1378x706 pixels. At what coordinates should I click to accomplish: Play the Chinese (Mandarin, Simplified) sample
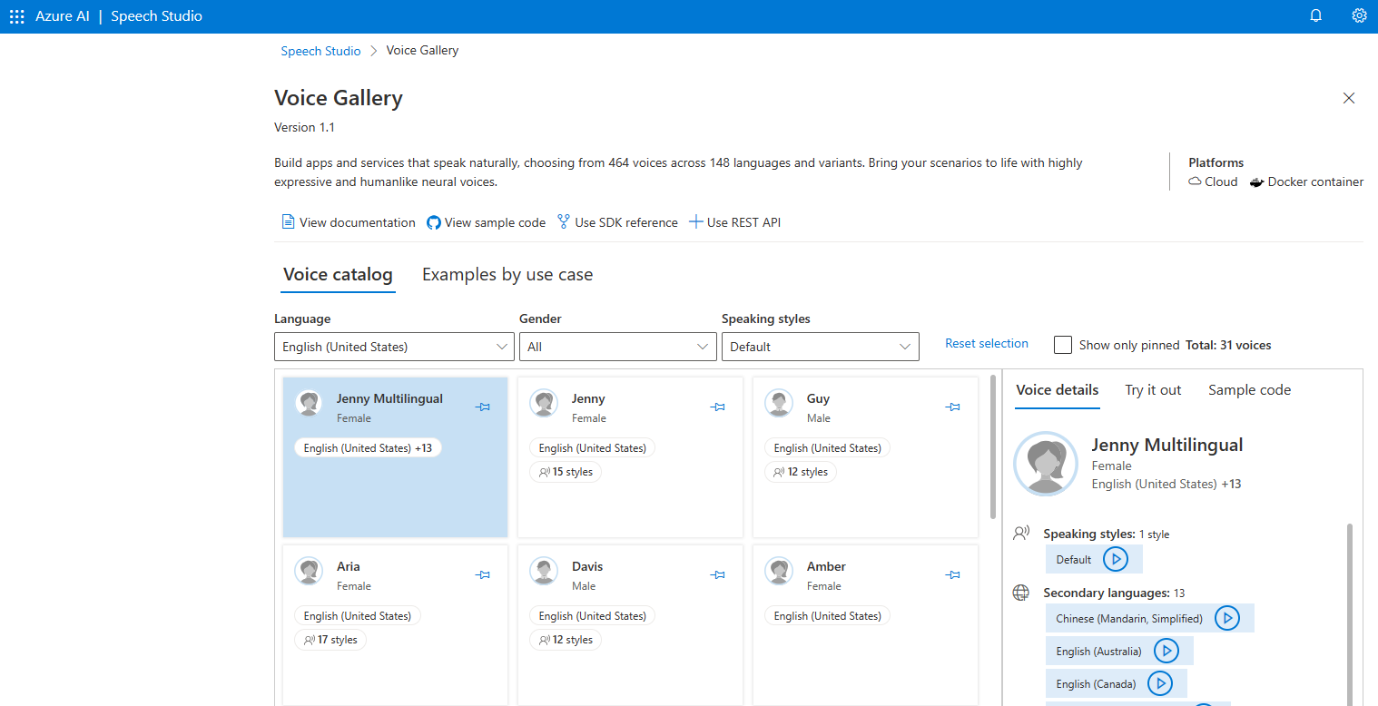[x=1227, y=618]
